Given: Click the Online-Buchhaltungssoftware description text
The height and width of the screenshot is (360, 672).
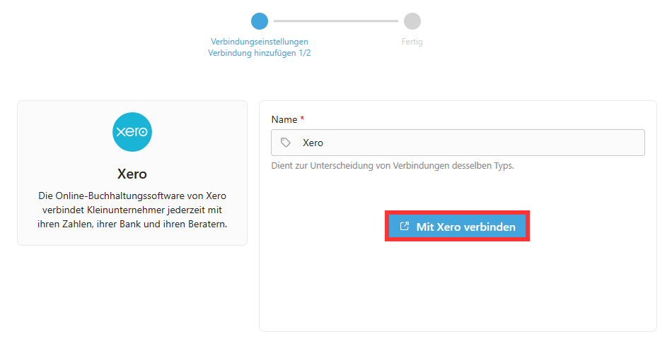Looking at the screenshot, I should [132, 210].
